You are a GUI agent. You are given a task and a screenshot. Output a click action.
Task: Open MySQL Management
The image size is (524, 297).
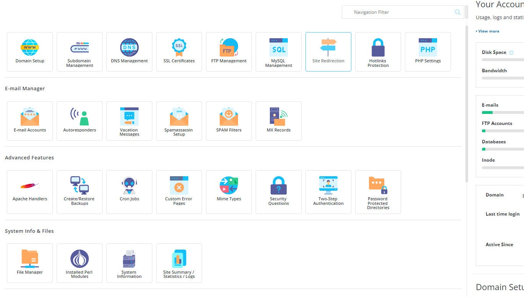278,52
